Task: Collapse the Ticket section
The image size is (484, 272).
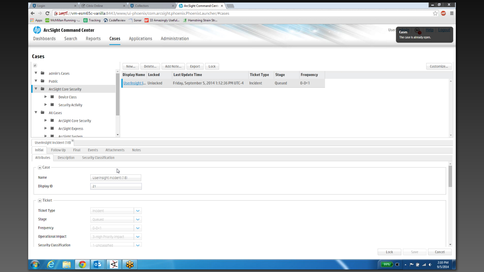Action: coord(40,201)
